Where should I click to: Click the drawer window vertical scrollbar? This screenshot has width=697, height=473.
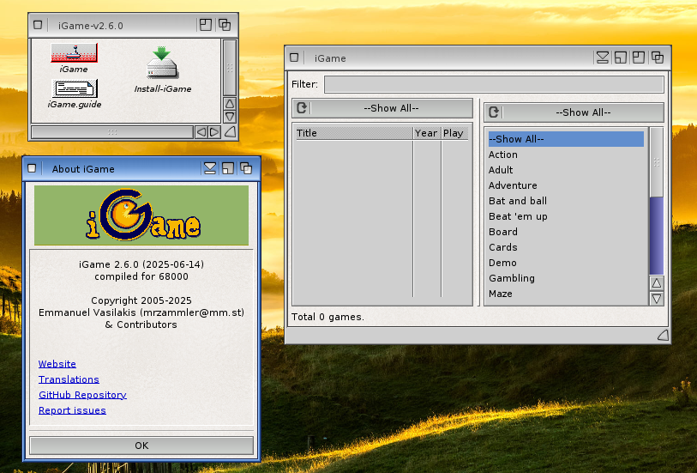230,68
